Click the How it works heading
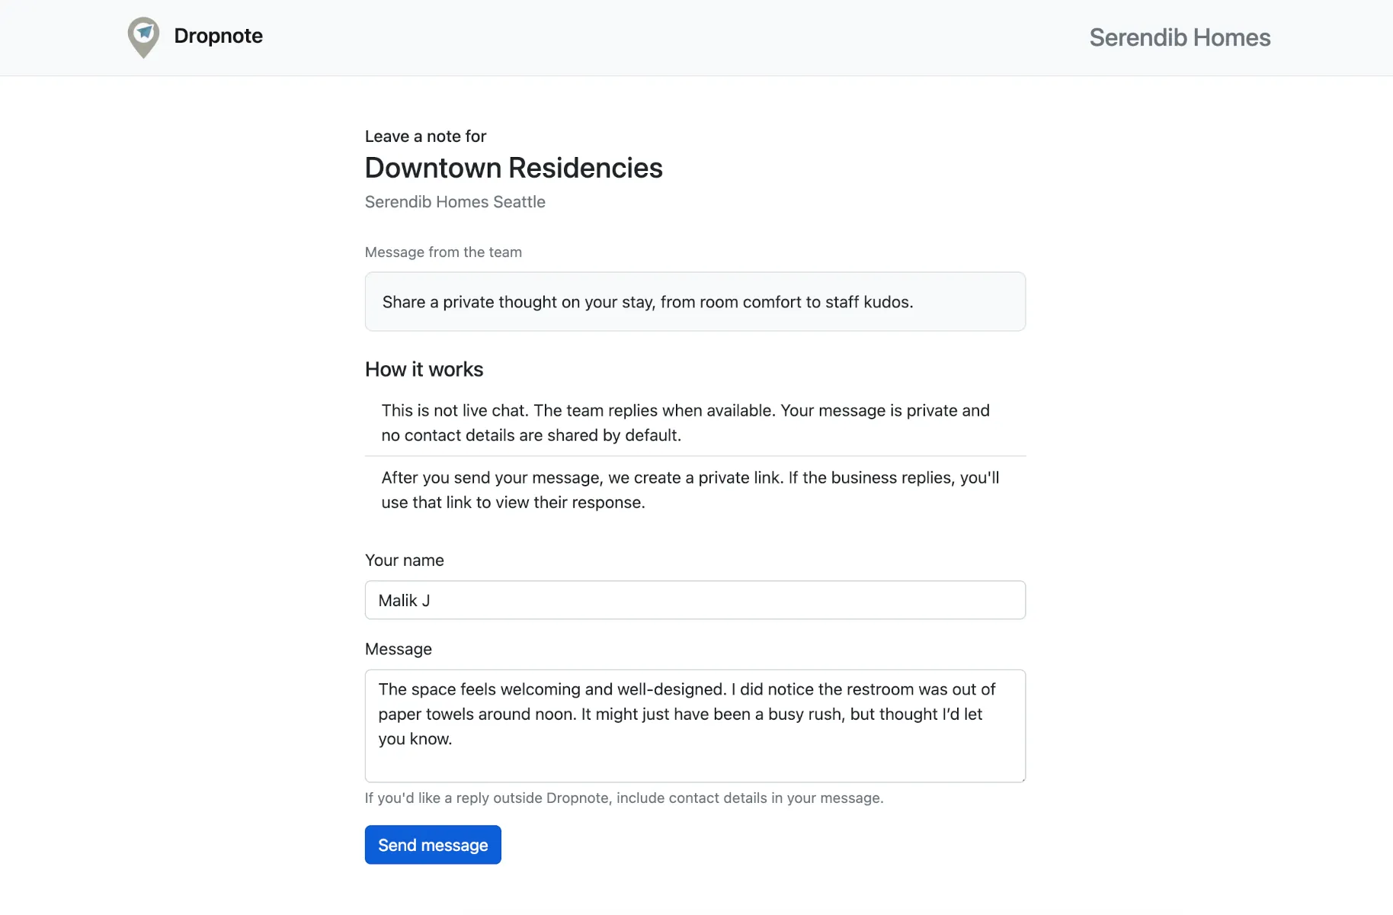1393x915 pixels. click(424, 370)
